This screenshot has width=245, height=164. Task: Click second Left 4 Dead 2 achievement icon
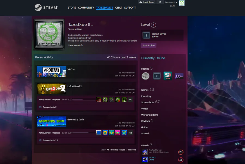(105, 100)
